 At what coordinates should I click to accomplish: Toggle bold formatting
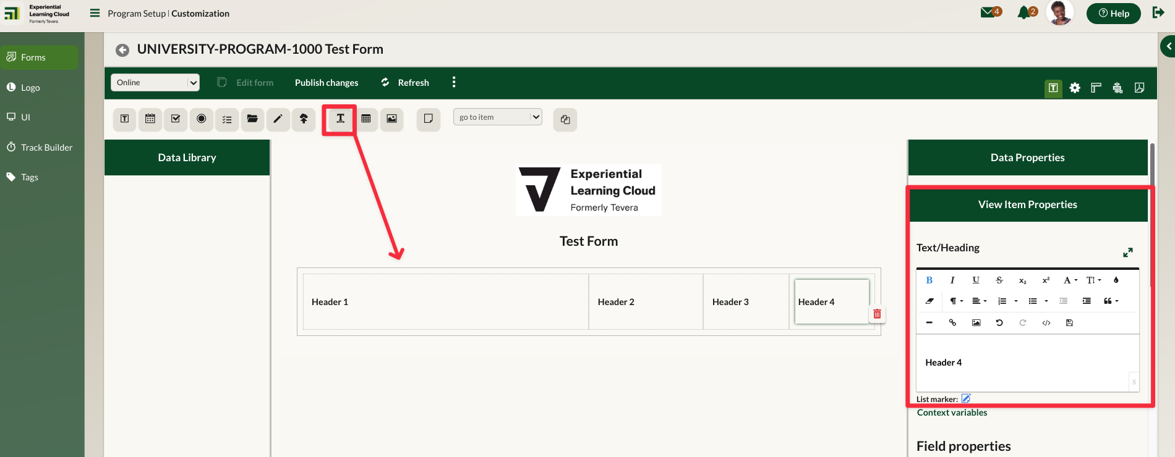(929, 280)
